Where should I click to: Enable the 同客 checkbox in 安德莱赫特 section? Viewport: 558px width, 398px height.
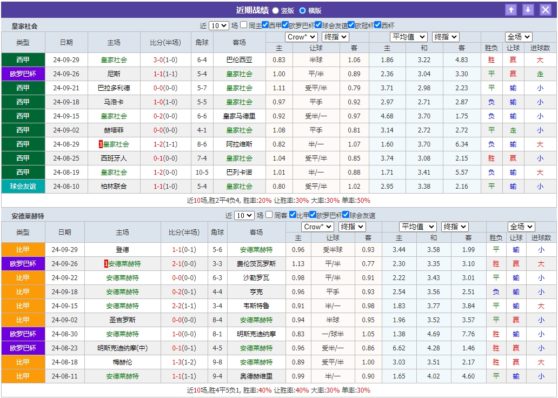[x=268, y=214]
